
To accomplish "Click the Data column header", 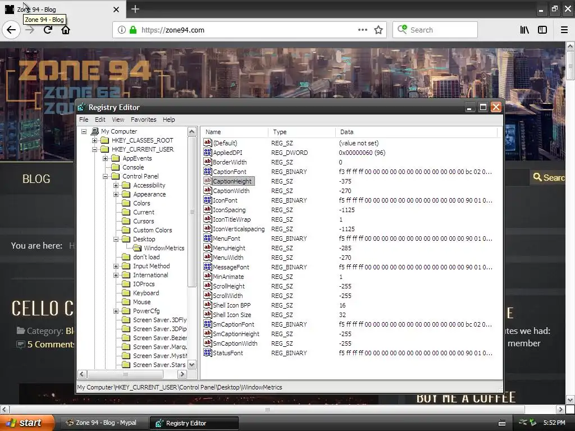I will pos(416,132).
